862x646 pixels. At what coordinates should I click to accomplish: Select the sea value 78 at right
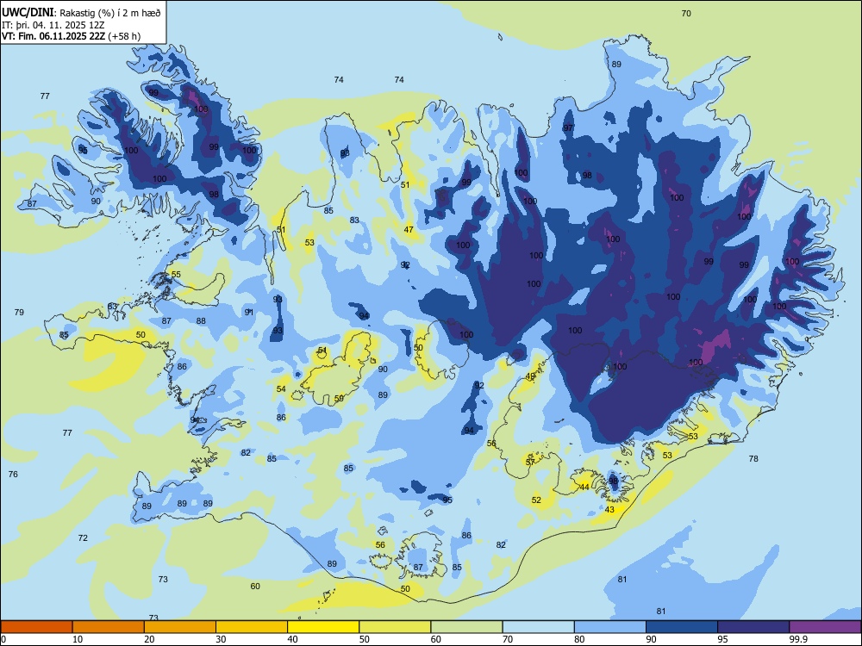(x=753, y=459)
